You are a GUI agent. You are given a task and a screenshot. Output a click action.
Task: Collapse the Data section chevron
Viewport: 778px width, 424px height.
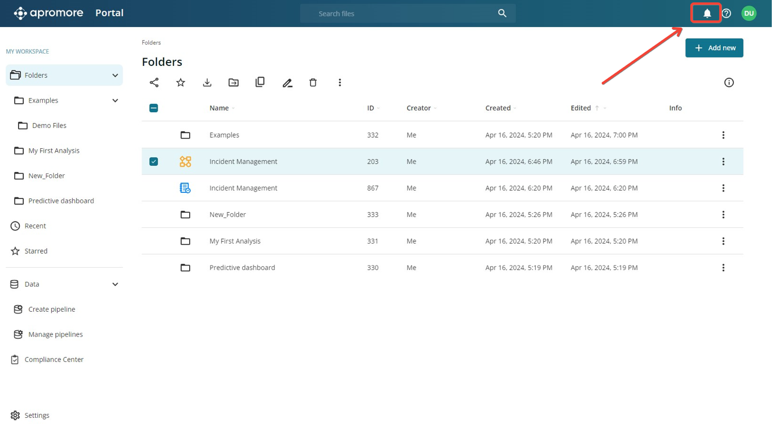115,284
